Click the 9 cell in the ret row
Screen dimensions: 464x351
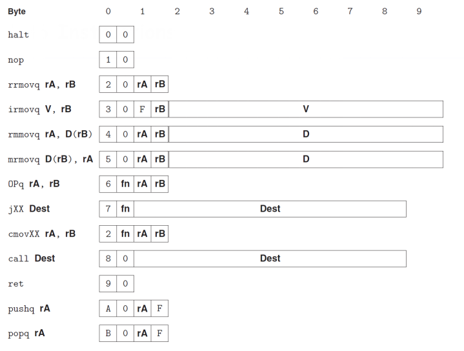pos(108,283)
